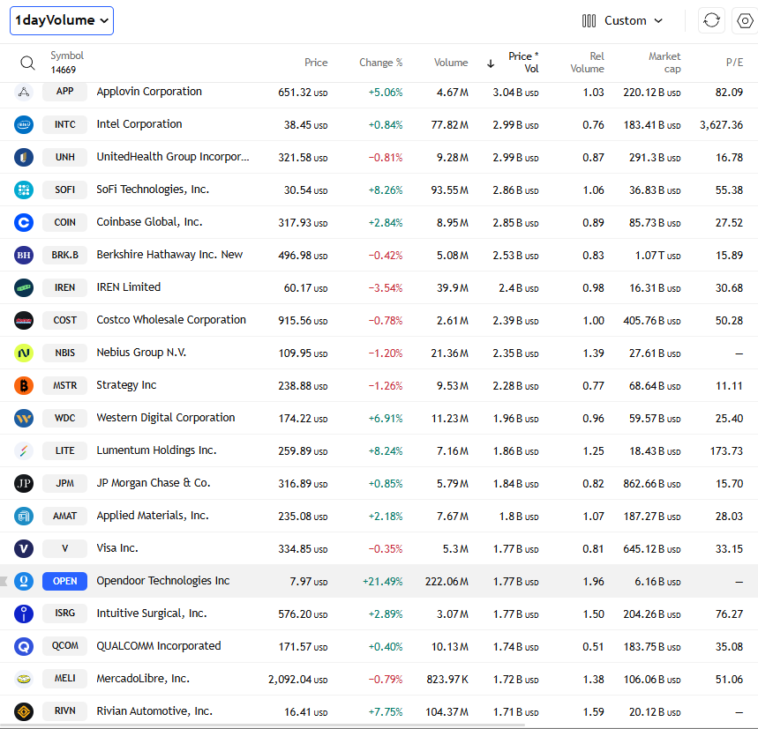Click the Nebius logo icon

(x=24, y=353)
